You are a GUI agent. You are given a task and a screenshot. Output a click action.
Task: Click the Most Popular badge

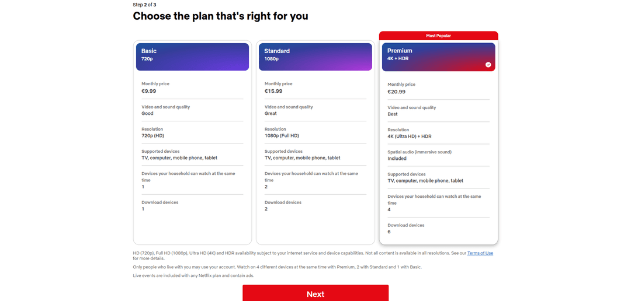pyautogui.click(x=438, y=36)
